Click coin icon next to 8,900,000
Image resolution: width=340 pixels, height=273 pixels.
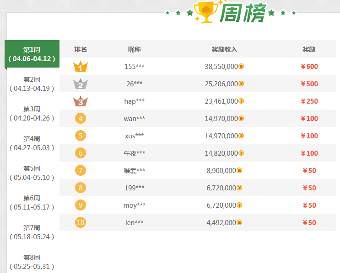coord(239,170)
